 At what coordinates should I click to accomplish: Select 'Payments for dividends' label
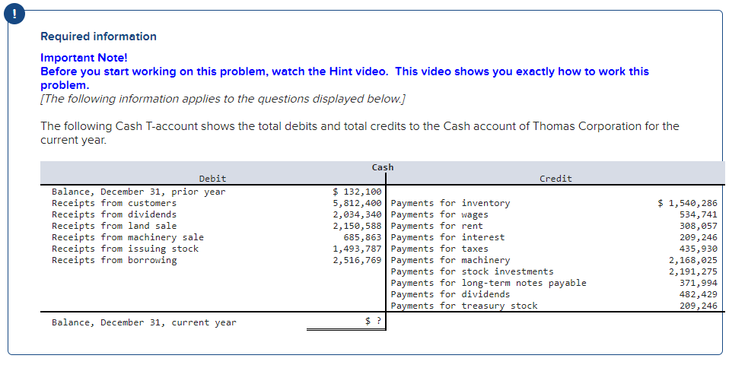coord(450,294)
